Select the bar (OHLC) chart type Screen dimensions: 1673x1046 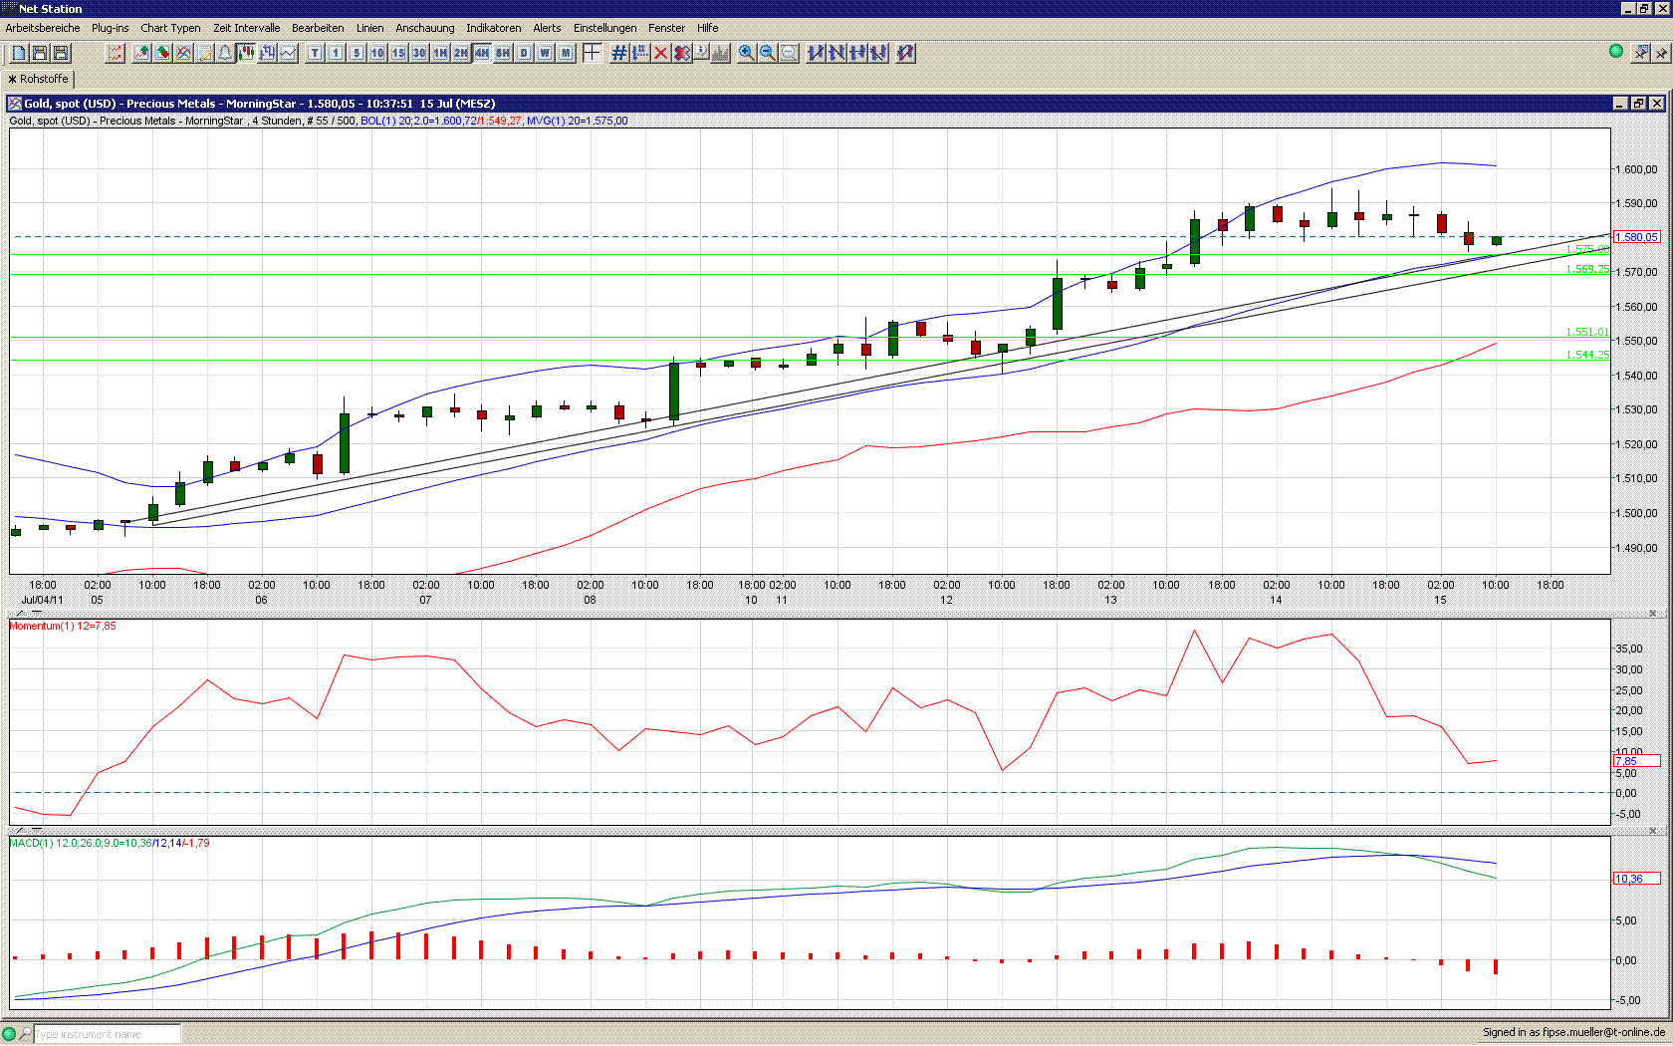click(267, 53)
